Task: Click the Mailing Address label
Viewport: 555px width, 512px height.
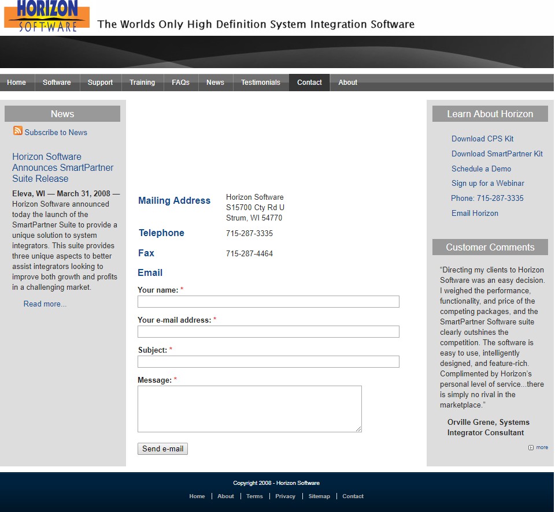Action: (175, 201)
